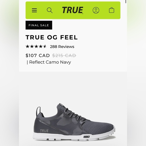Click the FINAL SALE badge
Viewport: 146px width, 146px height.
click(x=39, y=25)
